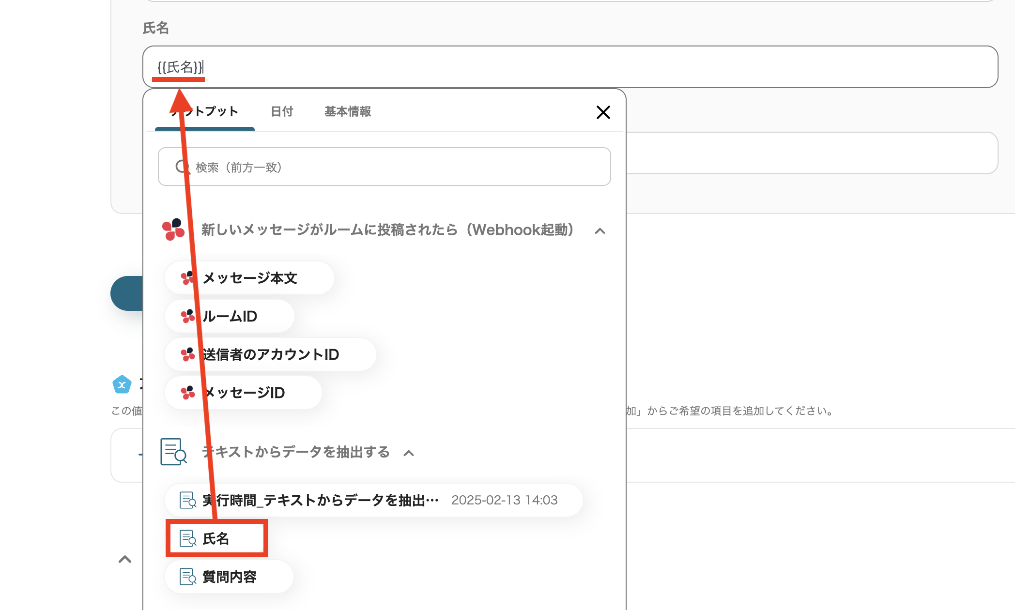The width and height of the screenshot is (1015, 610).
Task: Insert the 送信者のアカウントID value
Action: [x=270, y=354]
